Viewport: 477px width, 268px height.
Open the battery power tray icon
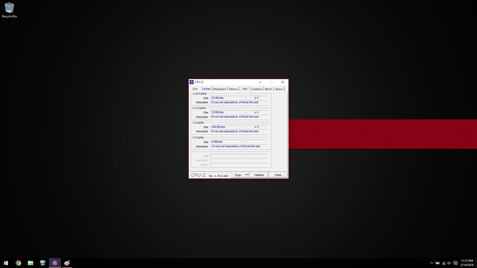(x=437, y=263)
